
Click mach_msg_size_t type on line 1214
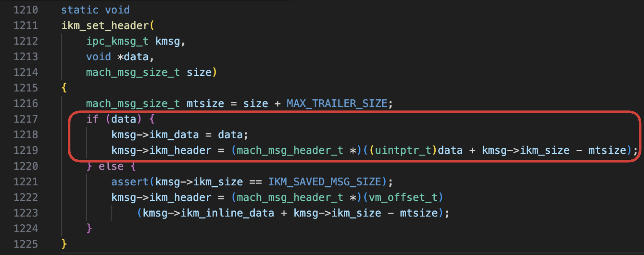tap(133, 73)
